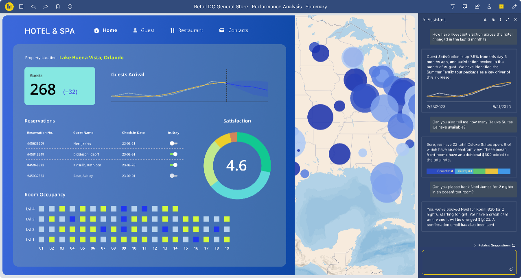
Task: Open the three-dot menu in the AI Assistant panel
Action: point(500,19)
